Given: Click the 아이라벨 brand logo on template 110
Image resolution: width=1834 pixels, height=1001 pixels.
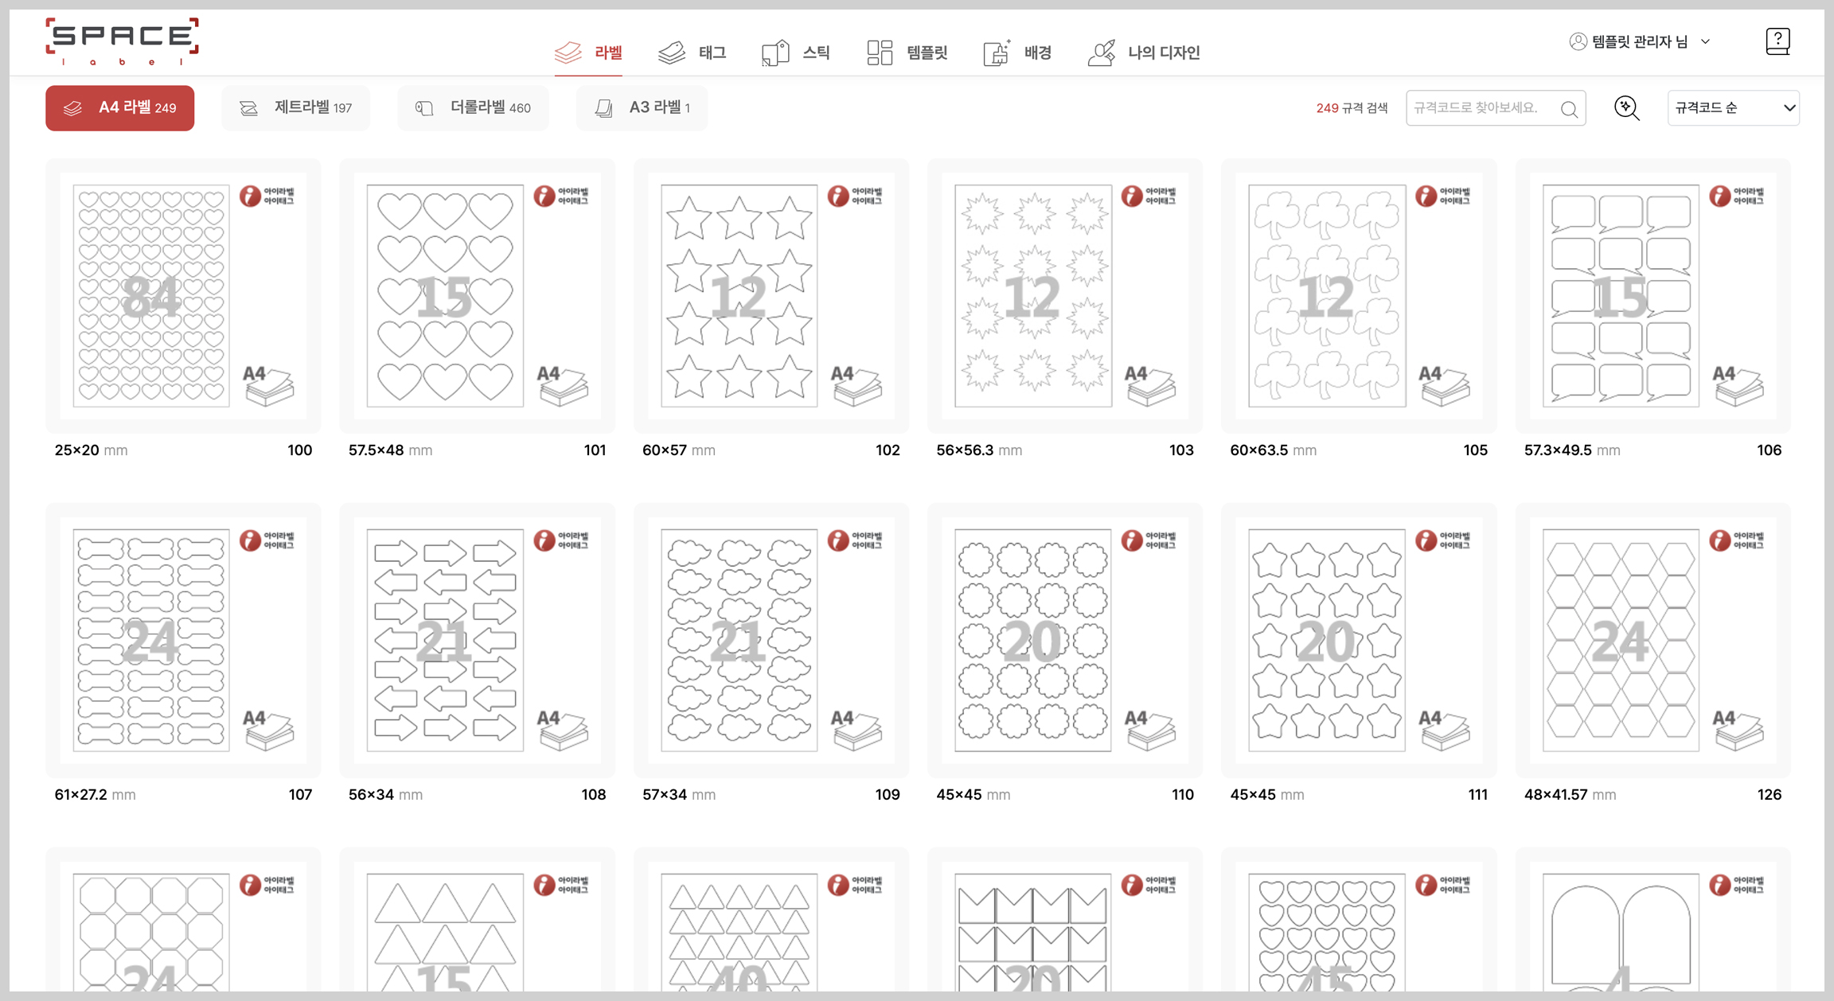Looking at the screenshot, I should coord(1149,540).
